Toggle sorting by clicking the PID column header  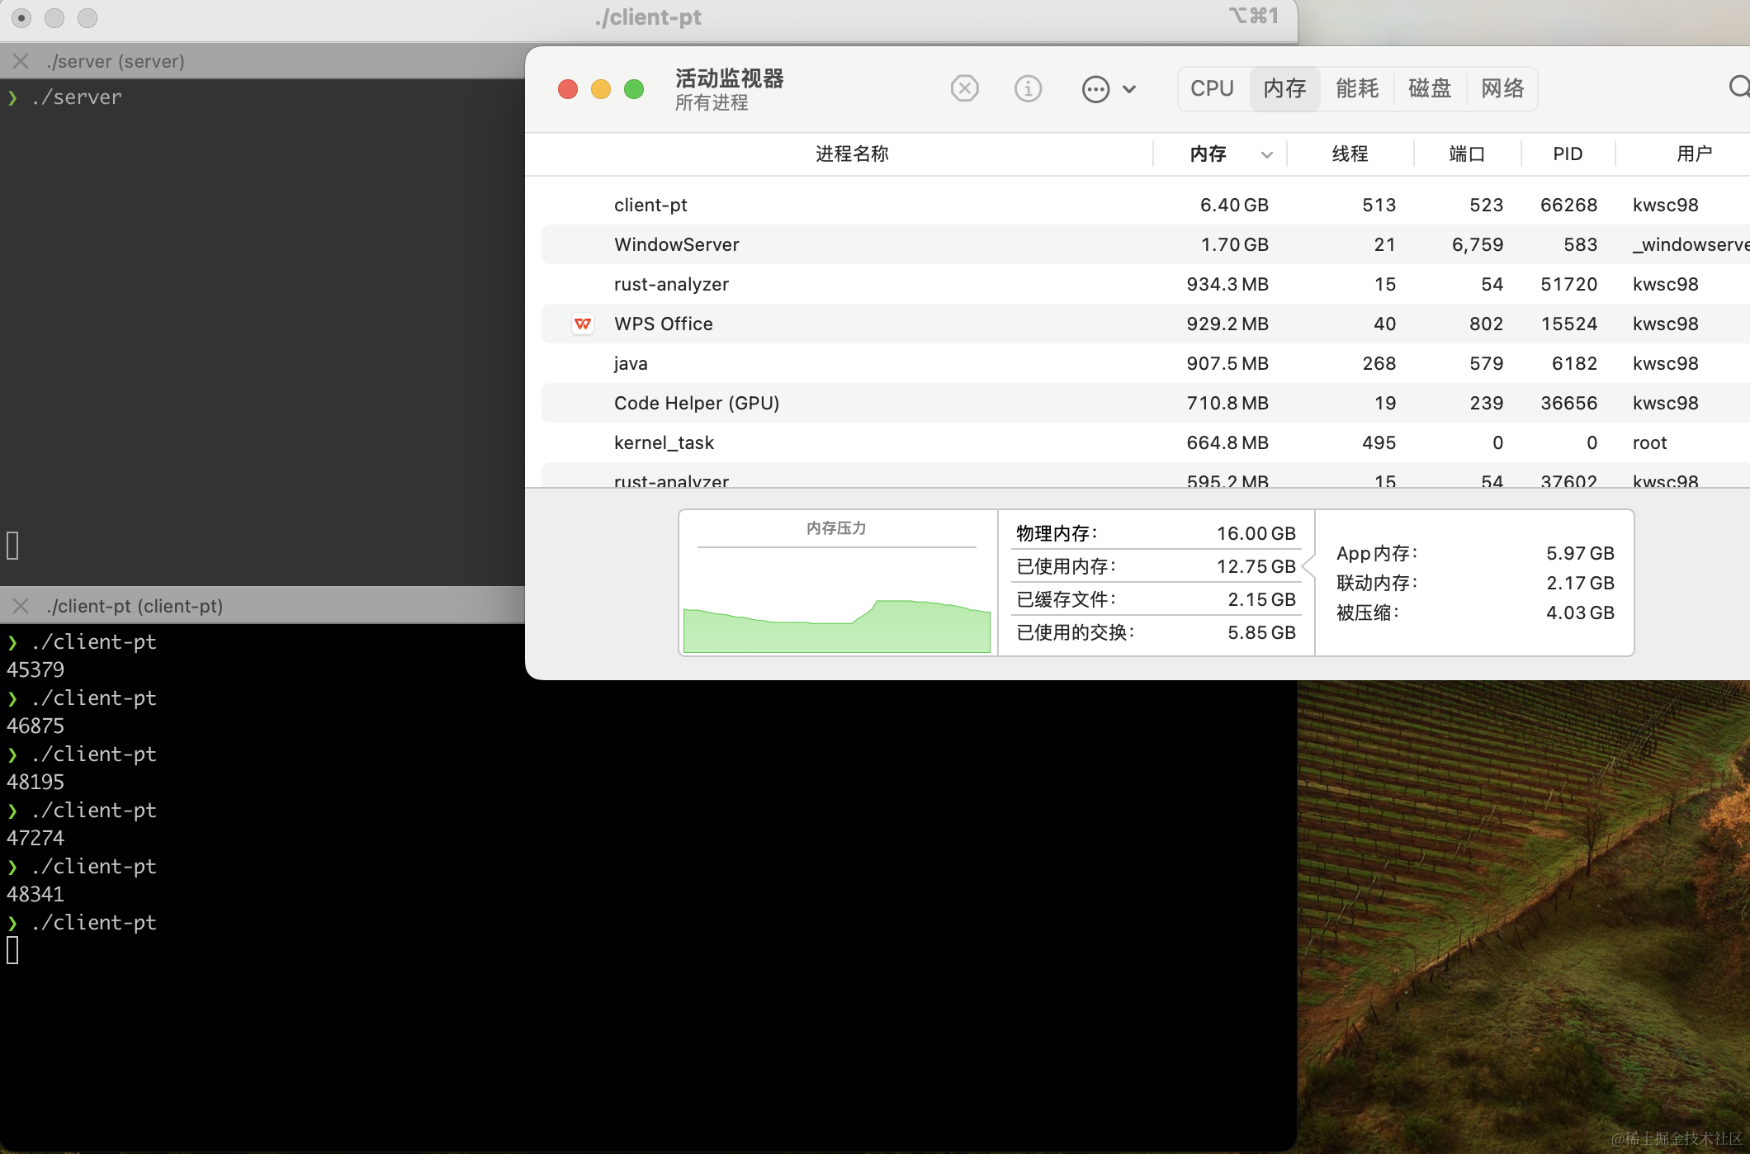click(1566, 154)
